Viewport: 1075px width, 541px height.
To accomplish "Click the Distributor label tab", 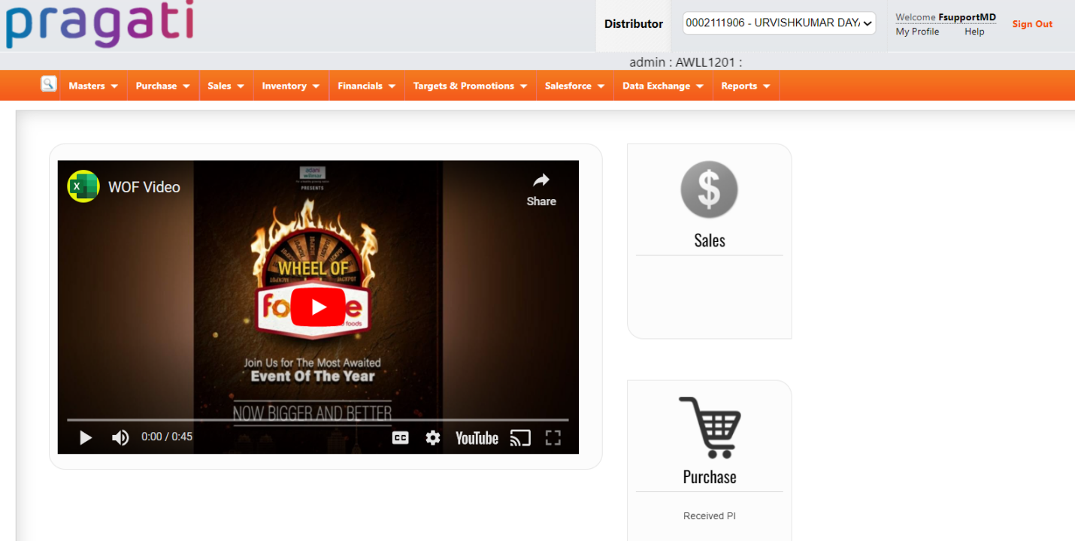I will pyautogui.click(x=634, y=24).
